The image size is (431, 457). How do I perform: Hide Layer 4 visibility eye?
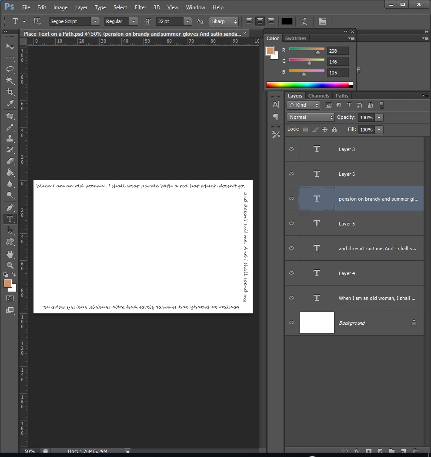pos(291,273)
